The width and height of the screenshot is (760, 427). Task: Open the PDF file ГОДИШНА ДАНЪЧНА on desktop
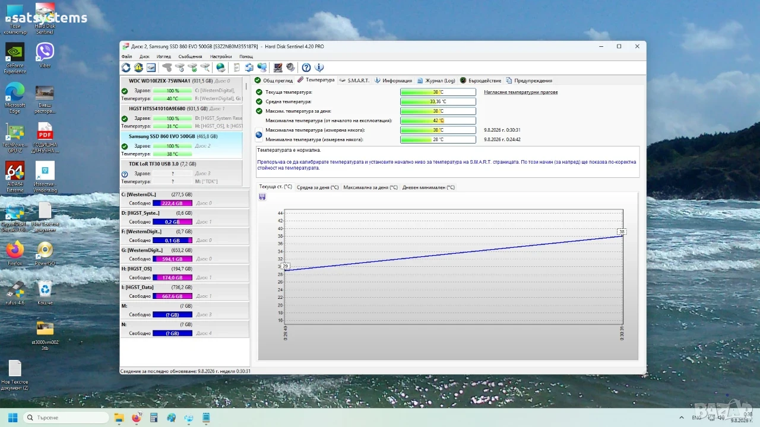click(x=45, y=138)
